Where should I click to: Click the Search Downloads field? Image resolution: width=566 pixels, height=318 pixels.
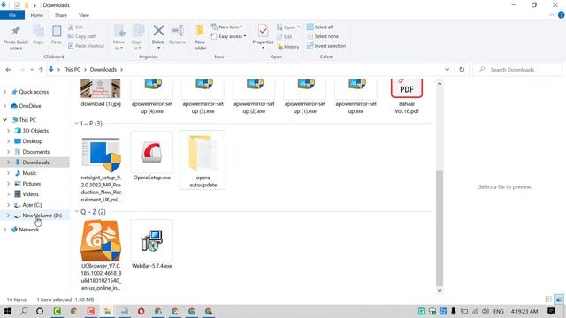tap(517, 70)
